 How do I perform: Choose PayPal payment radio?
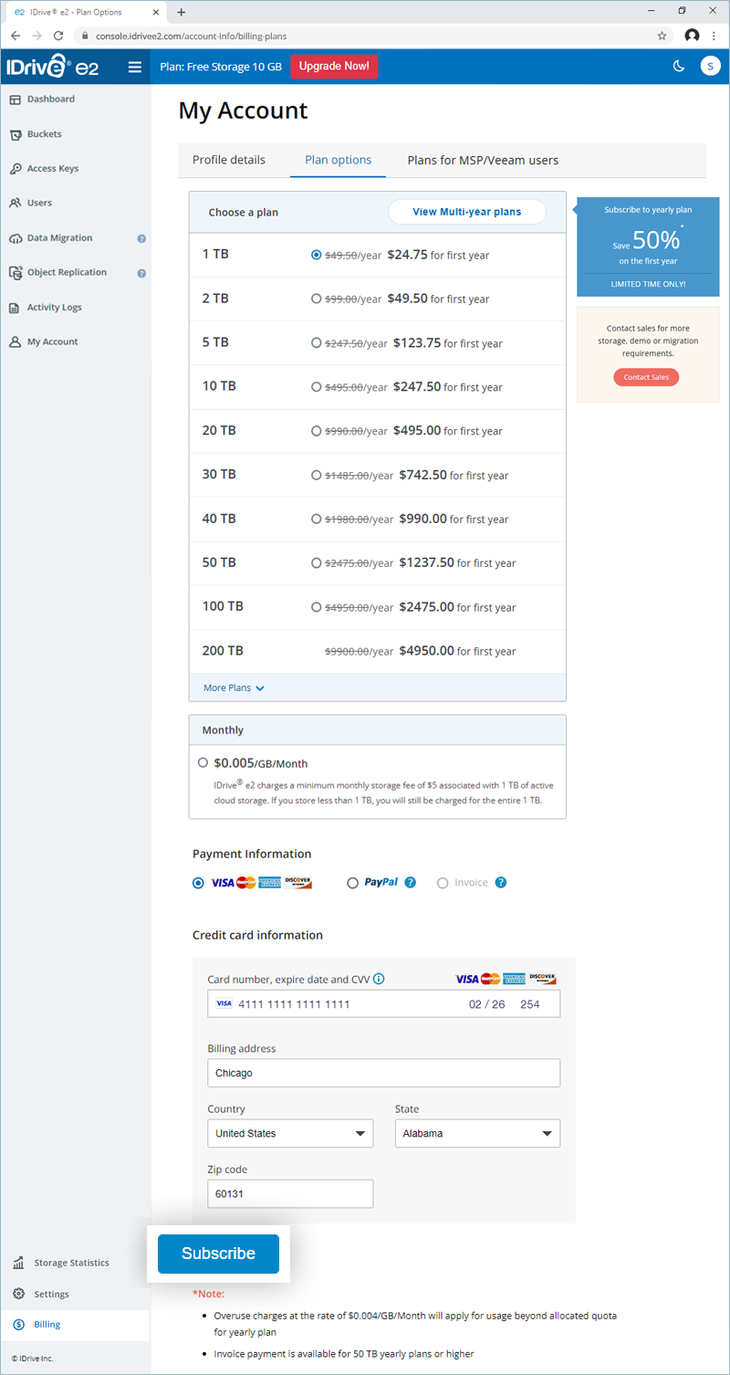(x=353, y=883)
